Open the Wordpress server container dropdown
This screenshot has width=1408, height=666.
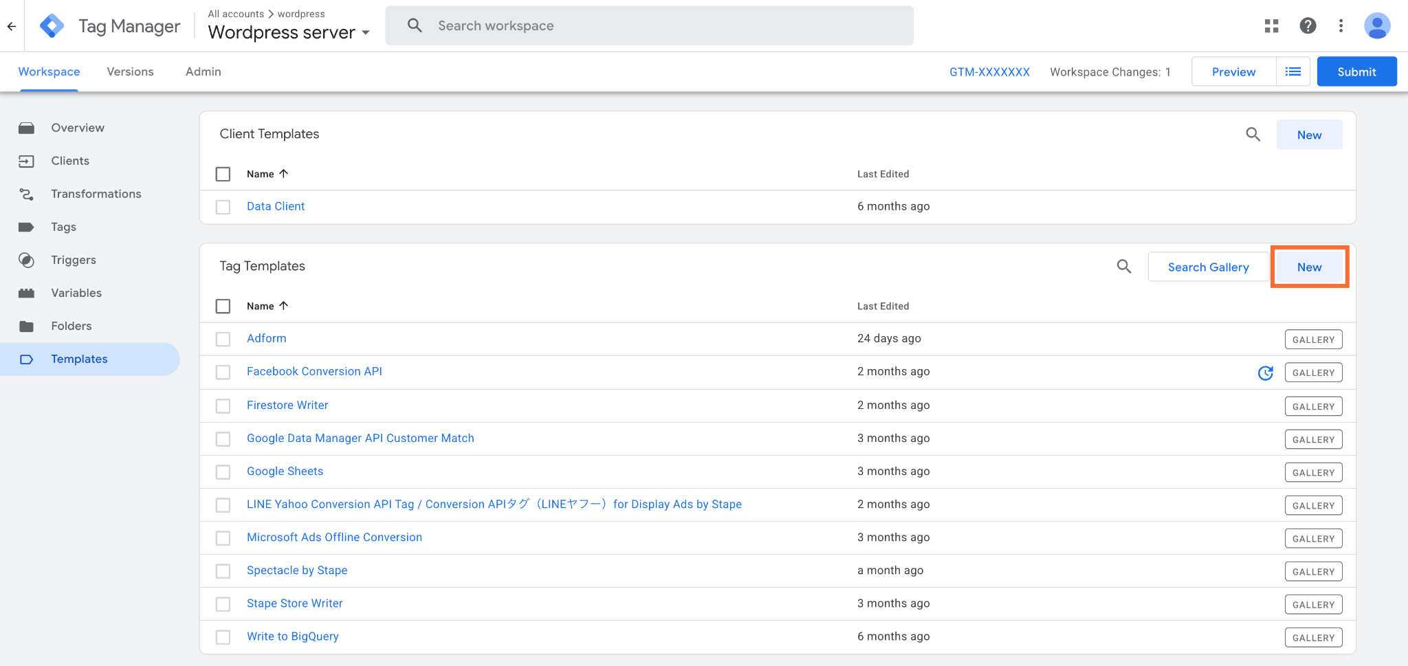coord(289,32)
